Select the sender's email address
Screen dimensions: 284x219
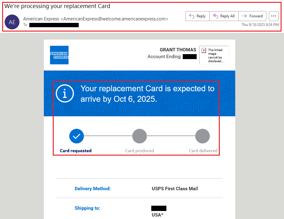(114, 19)
